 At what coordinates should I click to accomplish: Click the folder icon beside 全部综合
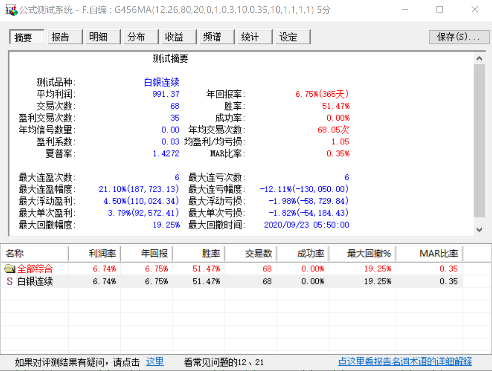pyautogui.click(x=10, y=269)
